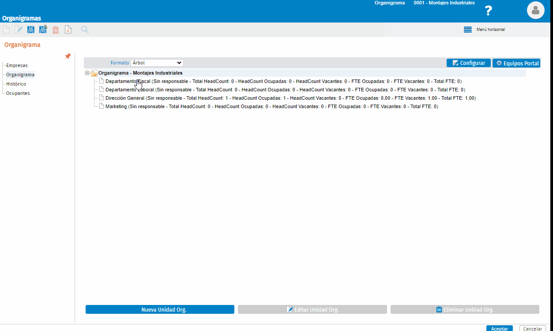Select the Marketing tree row
Screen dimensions: 553x331
coord(271,106)
